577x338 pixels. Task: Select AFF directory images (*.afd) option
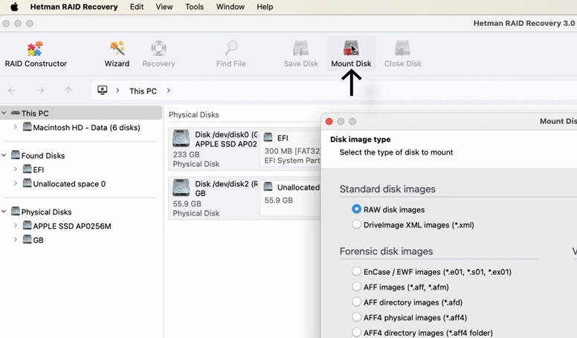(x=356, y=302)
